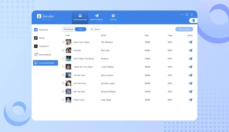Check the Save Your Tears checkbox
The image size is (229, 132).
63,42
